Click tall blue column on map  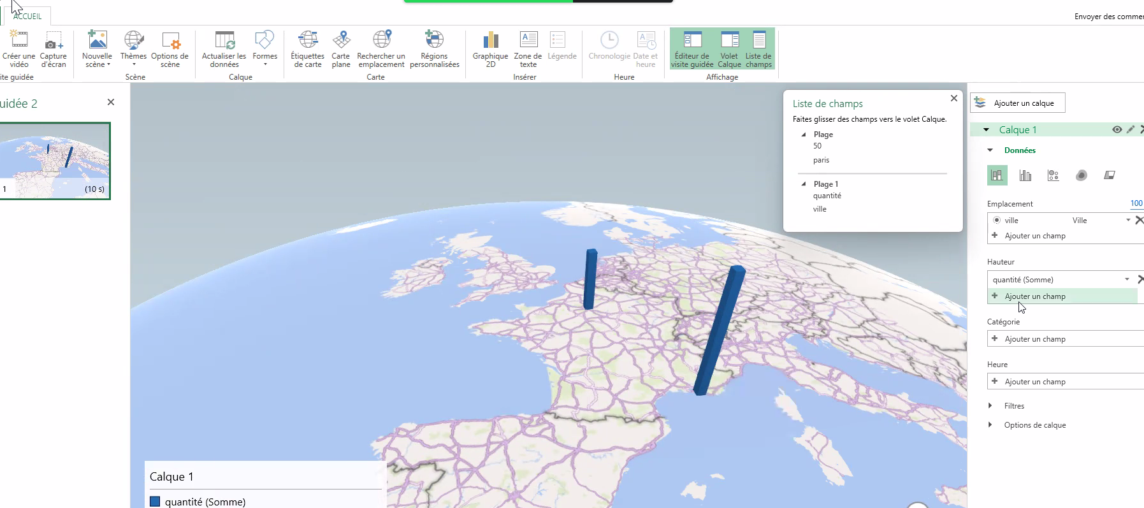pos(719,331)
